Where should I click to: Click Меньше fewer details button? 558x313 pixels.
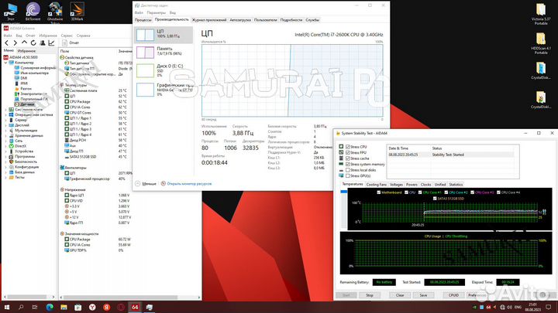click(x=146, y=183)
